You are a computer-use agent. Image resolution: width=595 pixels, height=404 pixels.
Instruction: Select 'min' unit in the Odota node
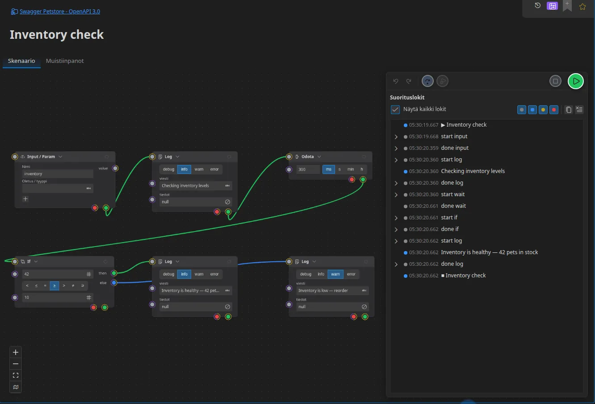[351, 169]
